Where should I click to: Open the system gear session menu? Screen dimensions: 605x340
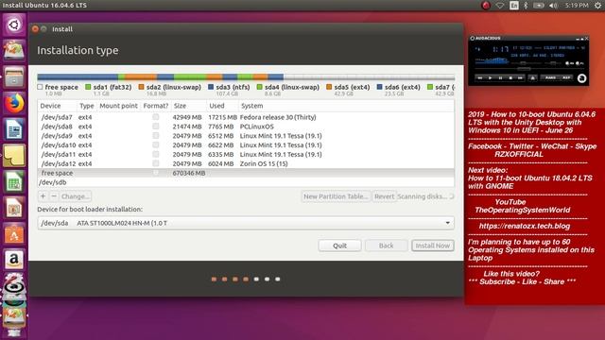[x=597, y=5]
